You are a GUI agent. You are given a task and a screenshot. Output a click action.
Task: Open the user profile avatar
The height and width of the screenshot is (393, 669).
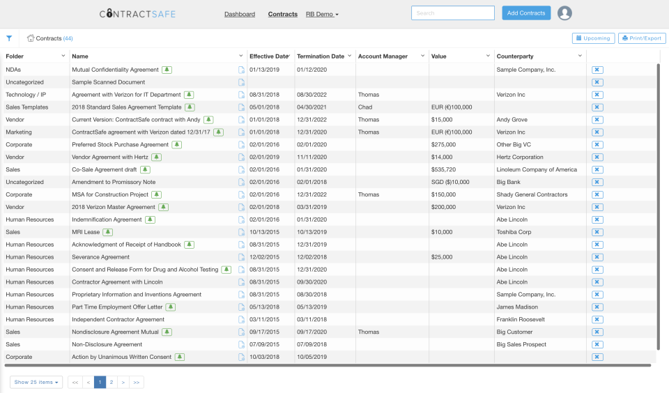[564, 13]
